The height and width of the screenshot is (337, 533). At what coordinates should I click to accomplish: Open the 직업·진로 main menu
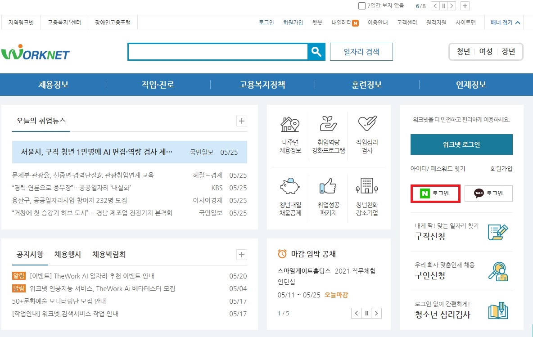click(x=158, y=85)
